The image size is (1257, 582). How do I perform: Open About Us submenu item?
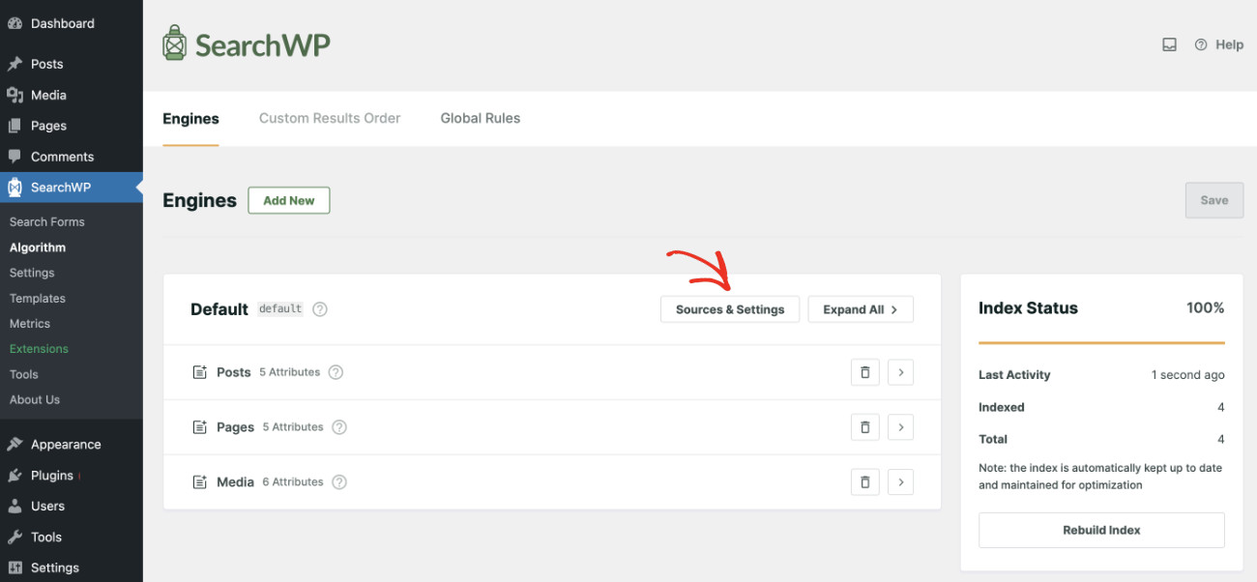(35, 399)
